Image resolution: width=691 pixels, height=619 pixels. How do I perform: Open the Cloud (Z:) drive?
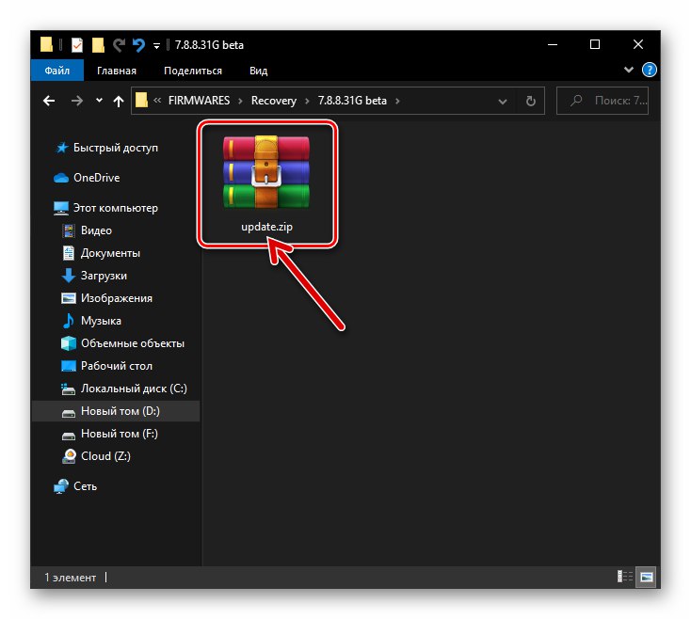click(x=105, y=456)
